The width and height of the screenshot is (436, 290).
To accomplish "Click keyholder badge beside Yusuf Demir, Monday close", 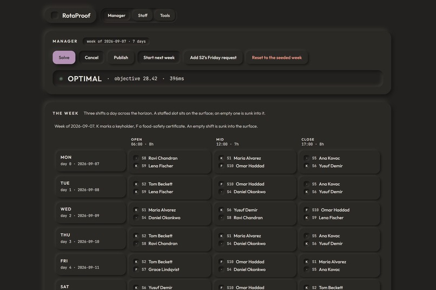I will pos(306,166).
